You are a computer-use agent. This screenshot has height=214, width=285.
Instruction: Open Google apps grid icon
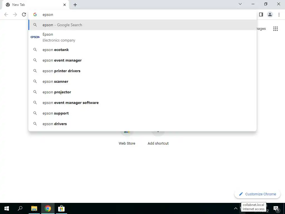point(276,29)
